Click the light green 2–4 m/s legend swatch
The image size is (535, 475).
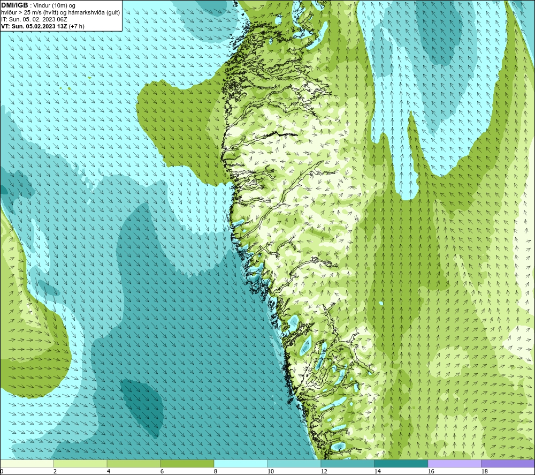point(80,464)
